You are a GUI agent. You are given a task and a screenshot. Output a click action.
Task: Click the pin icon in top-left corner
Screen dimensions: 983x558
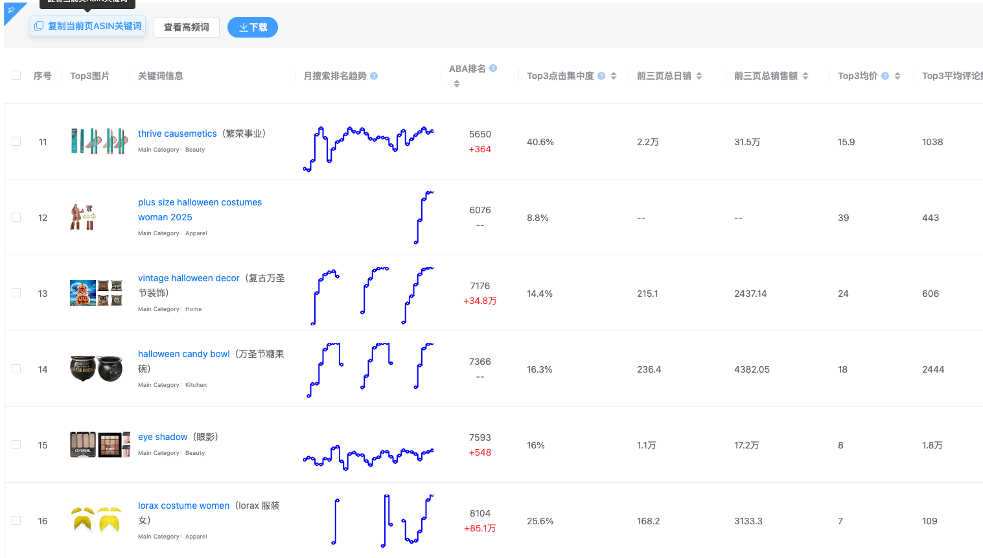click(11, 10)
